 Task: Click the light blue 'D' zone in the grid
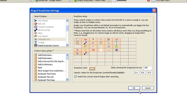(101, 46)
